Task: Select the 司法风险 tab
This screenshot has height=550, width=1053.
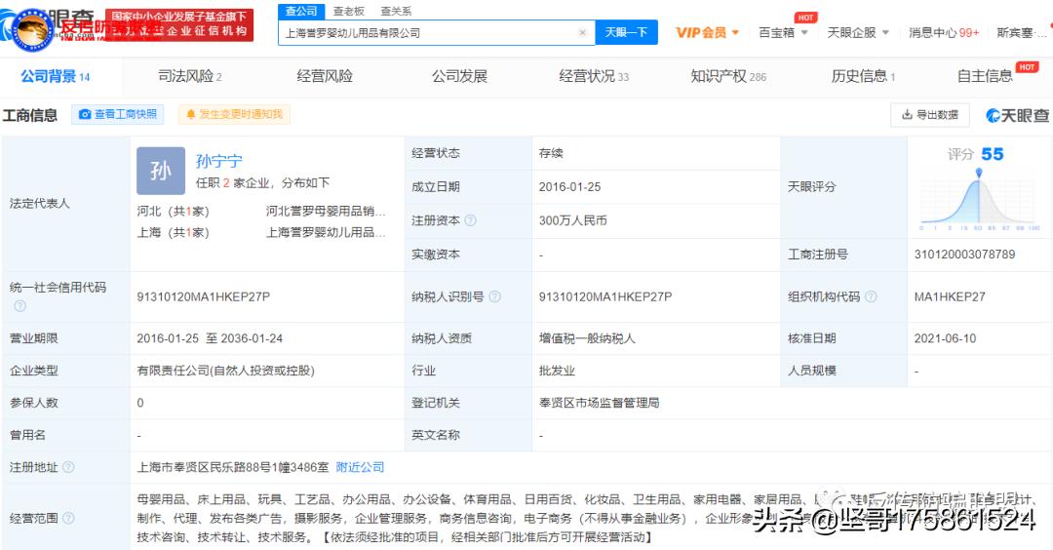Action: click(190, 77)
